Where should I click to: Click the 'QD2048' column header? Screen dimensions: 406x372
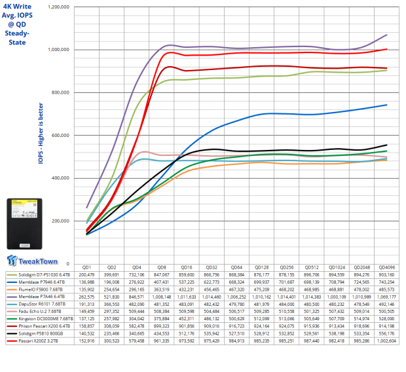point(361,267)
